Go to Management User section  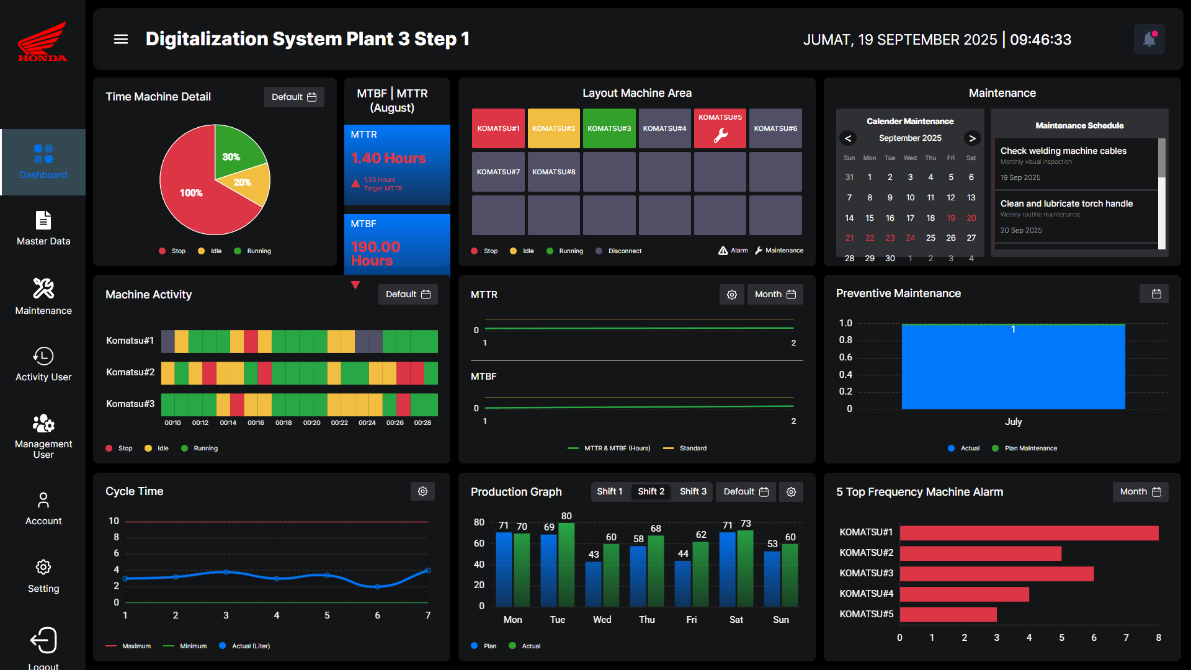(x=43, y=434)
